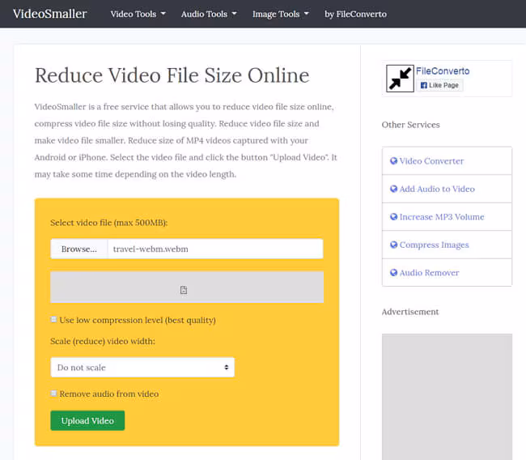Enable Use low compression level checkbox
The height and width of the screenshot is (460, 526).
(53, 319)
